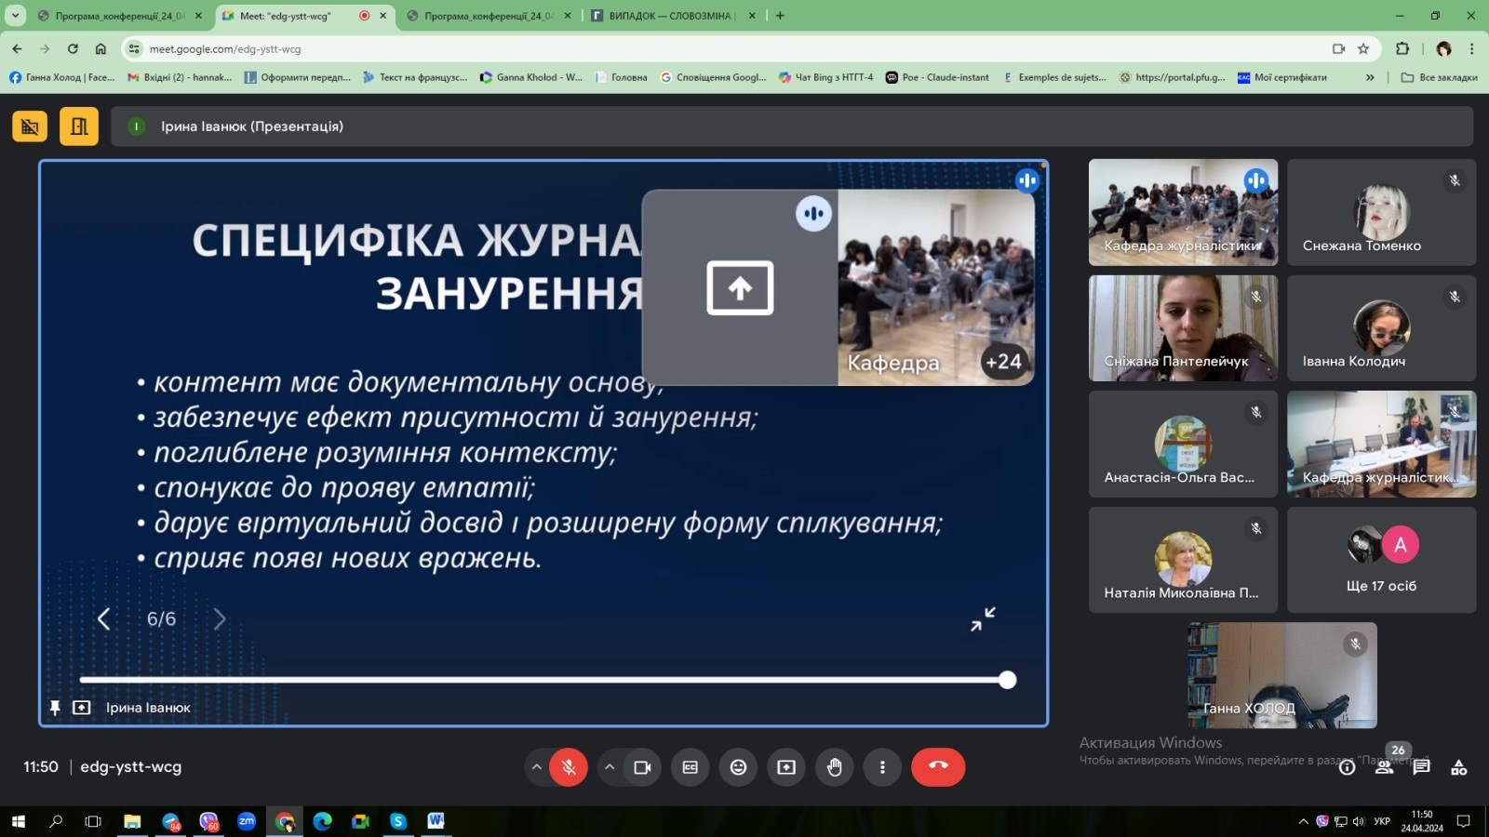Expand audio settings arrow beside microphone
Image resolution: width=1489 pixels, height=837 pixels.
coord(537,767)
